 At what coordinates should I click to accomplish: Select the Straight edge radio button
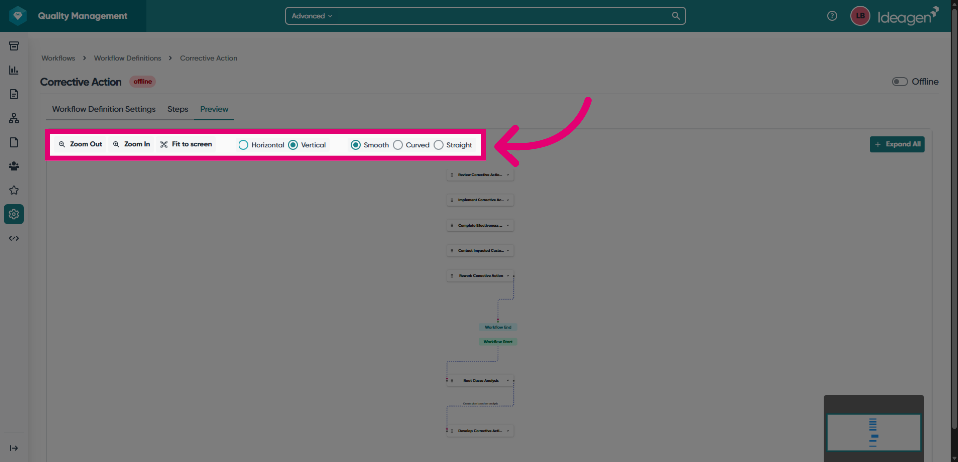pos(438,145)
